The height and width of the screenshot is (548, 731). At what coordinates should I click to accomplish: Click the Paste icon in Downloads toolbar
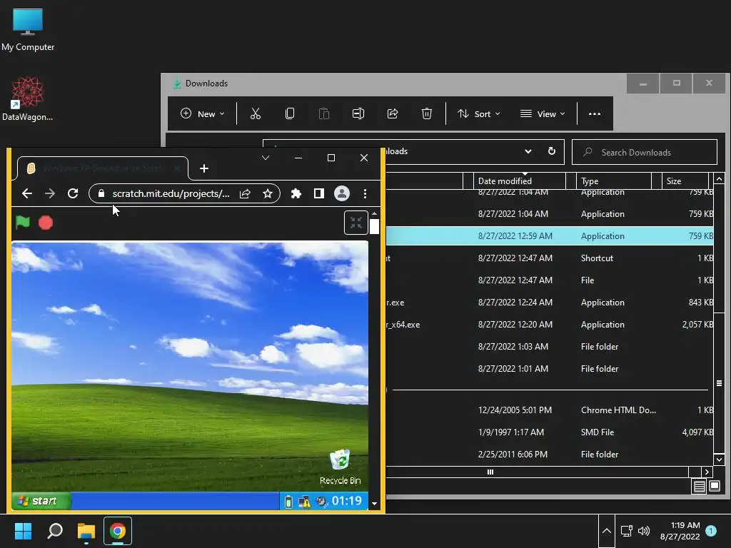tap(323, 113)
